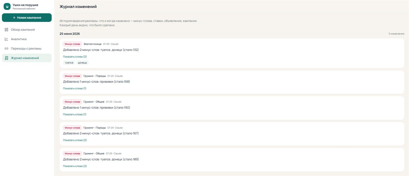This screenshot has width=409, height=176.
Task: Expand Показать слова (2) under стало 189
Action: [75, 166]
